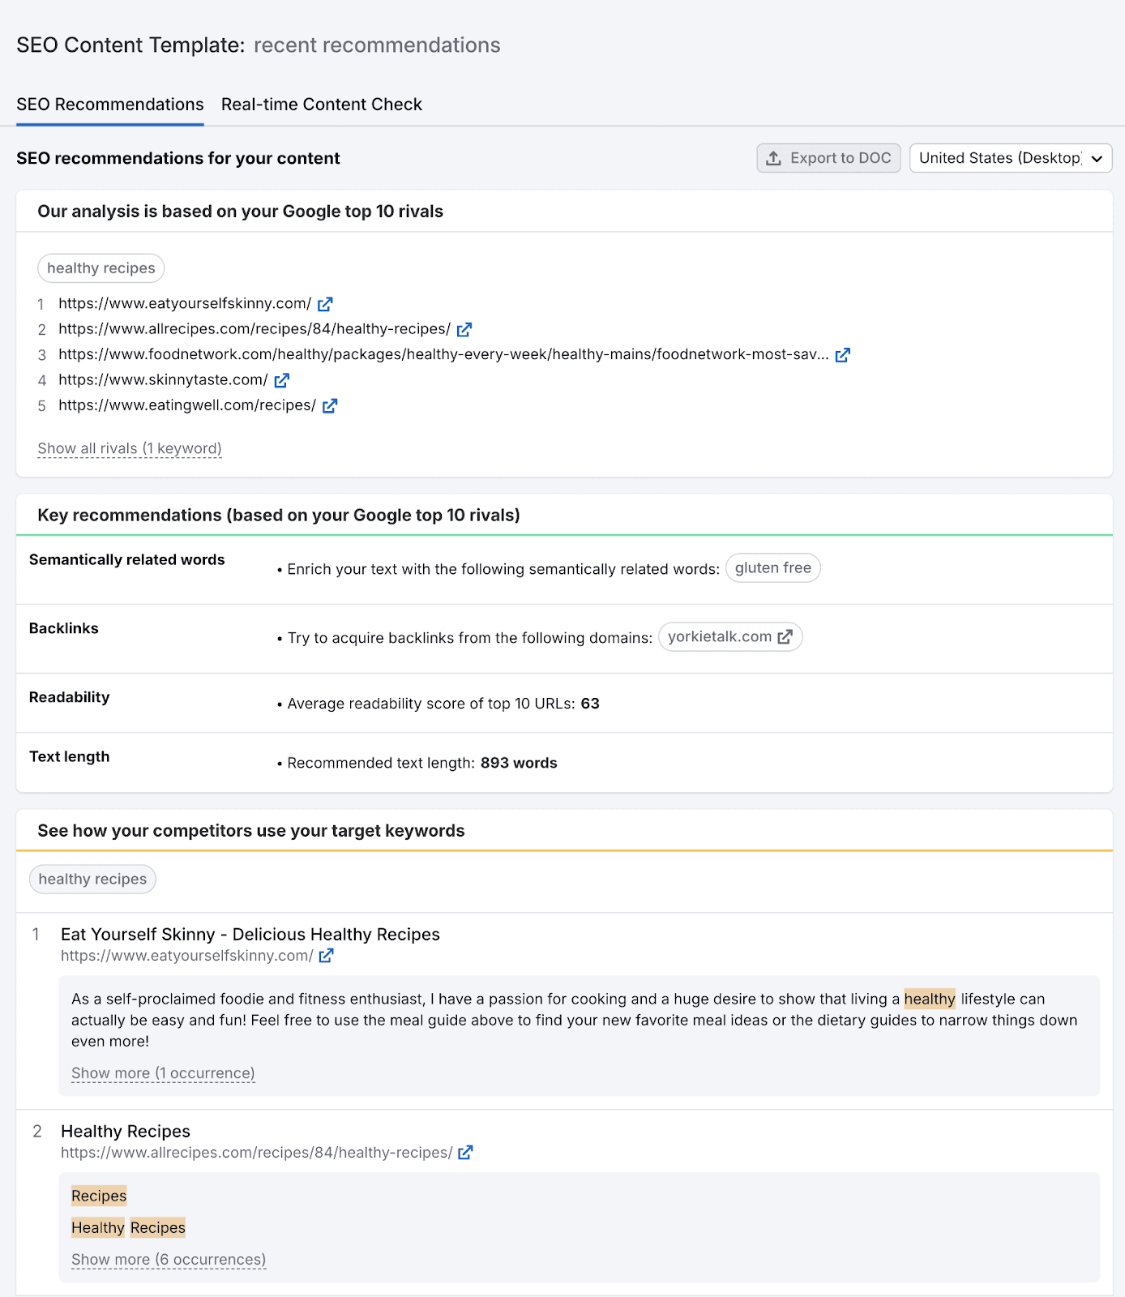
Task: Select the gluten free related word chip
Action: [772, 567]
